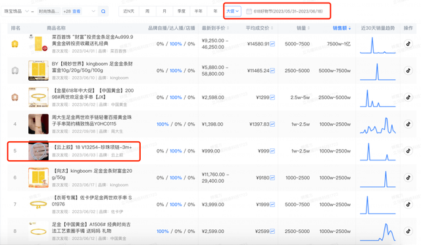
Task: Open product 【金星618年中大促】【中国黄金】
Action: click(93, 94)
